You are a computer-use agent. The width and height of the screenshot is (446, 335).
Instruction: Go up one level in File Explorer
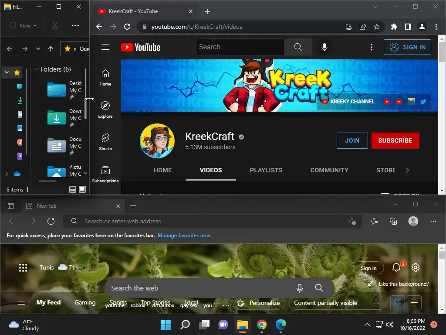pos(51,49)
